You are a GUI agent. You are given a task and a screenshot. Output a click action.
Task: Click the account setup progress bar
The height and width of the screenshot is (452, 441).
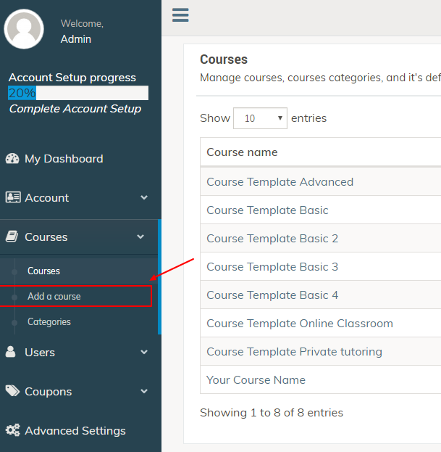78,93
